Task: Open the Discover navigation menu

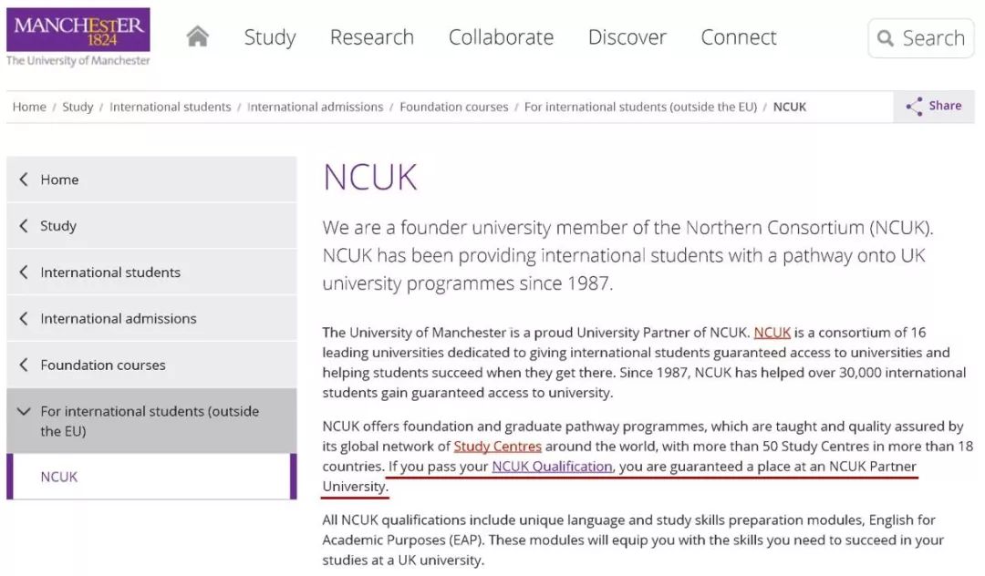Action: tap(627, 37)
